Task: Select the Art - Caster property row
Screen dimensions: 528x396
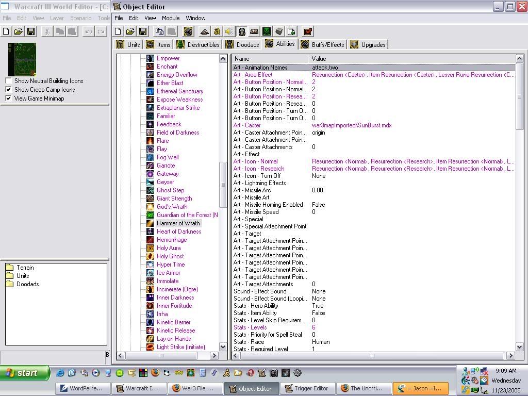Action: 373,125
